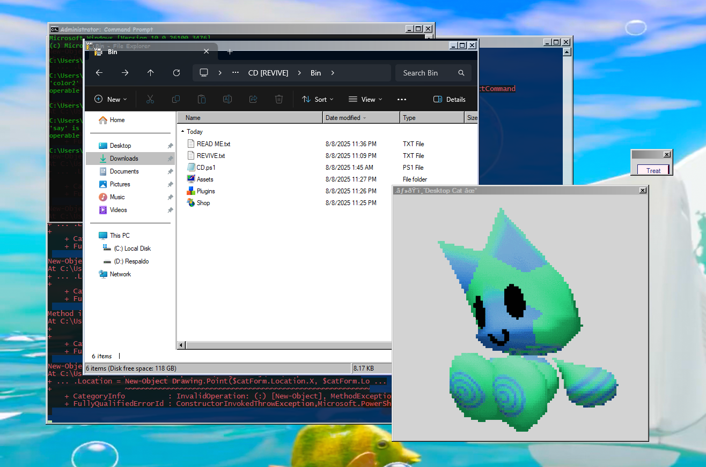Expand chevron after CD [REVIVE] breadcrumb

pos(299,73)
